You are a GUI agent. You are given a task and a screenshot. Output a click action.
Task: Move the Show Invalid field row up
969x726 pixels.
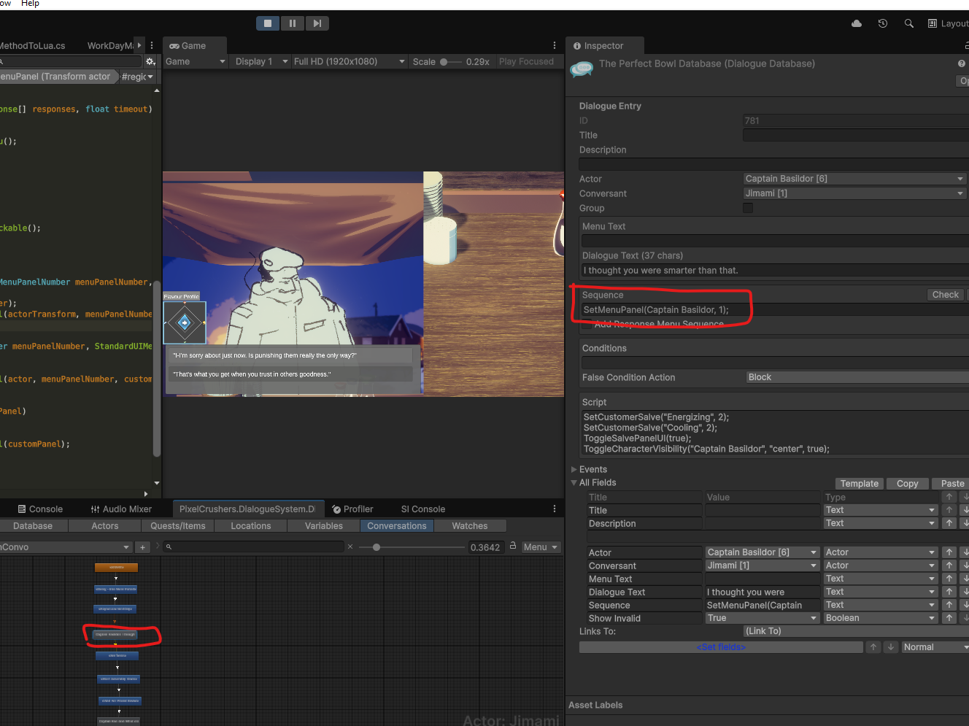pyautogui.click(x=949, y=618)
